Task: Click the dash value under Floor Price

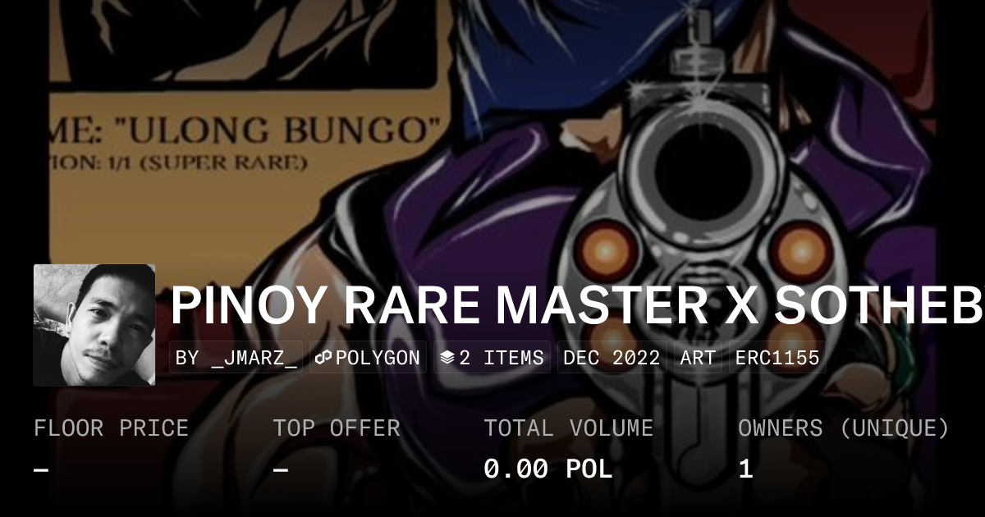Action: click(x=41, y=469)
